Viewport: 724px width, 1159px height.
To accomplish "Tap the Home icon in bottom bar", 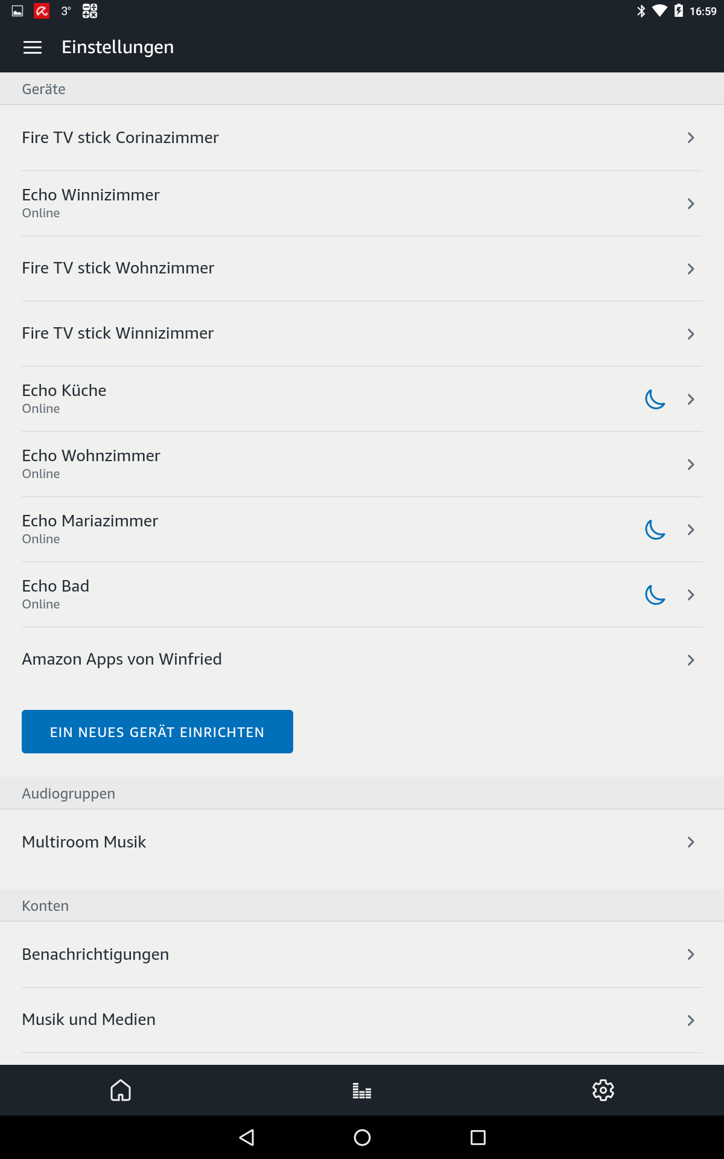I will point(121,1090).
